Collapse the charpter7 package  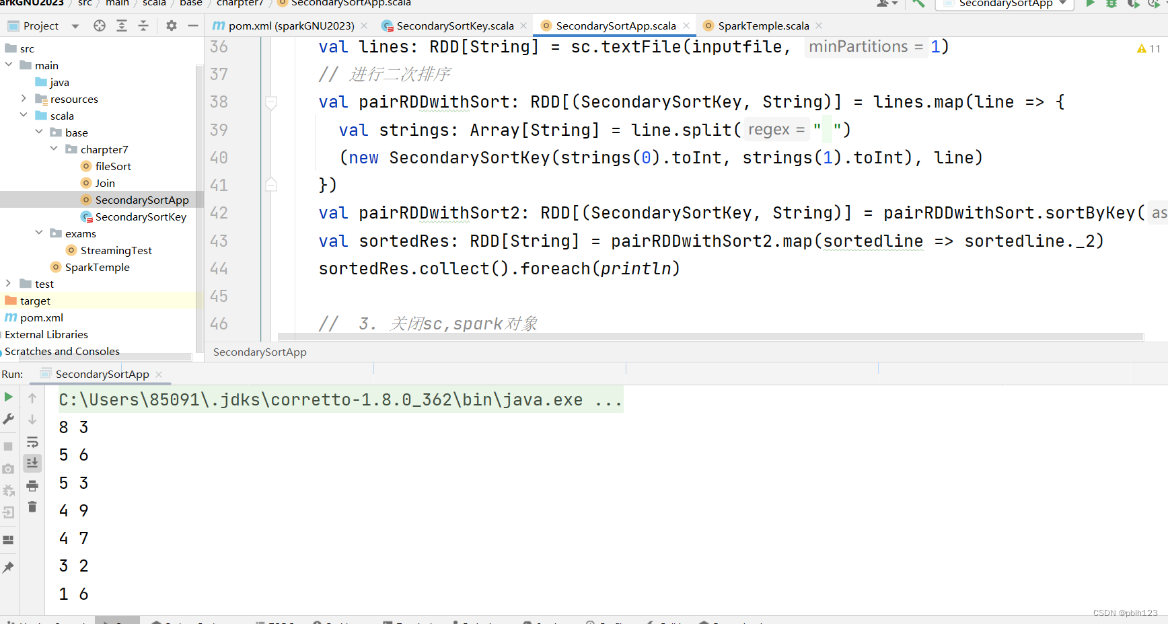[54, 149]
